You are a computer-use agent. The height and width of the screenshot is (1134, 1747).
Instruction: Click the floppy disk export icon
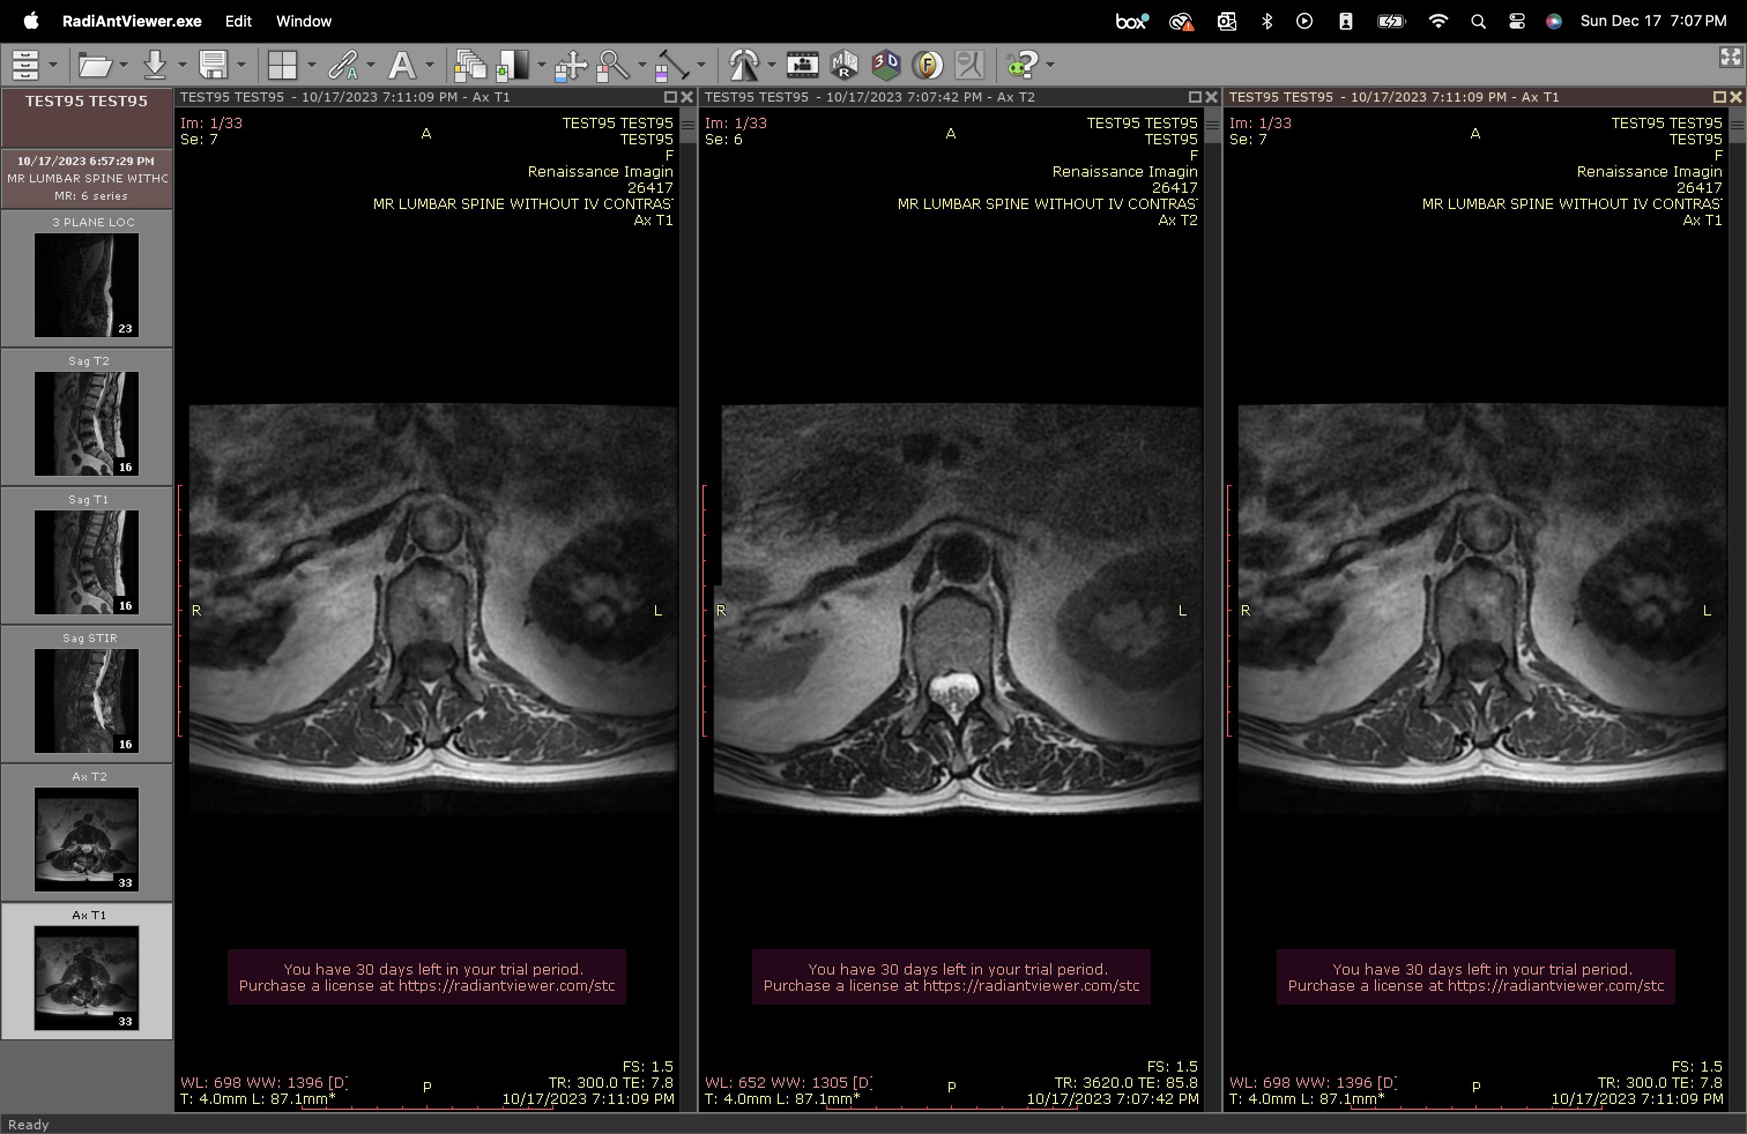[214, 65]
